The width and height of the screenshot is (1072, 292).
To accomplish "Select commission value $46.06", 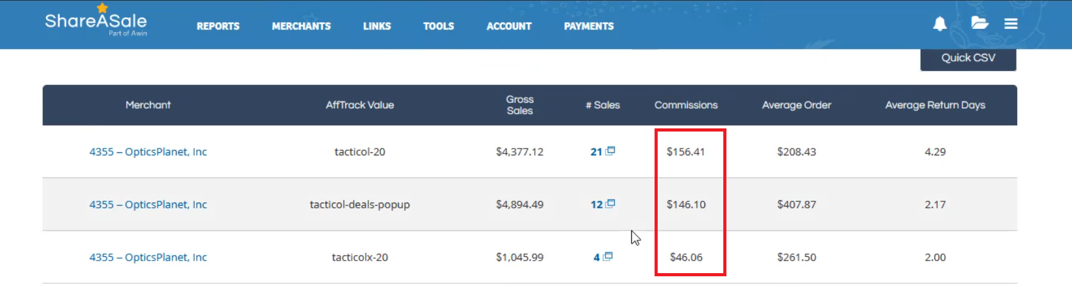I will 686,257.
